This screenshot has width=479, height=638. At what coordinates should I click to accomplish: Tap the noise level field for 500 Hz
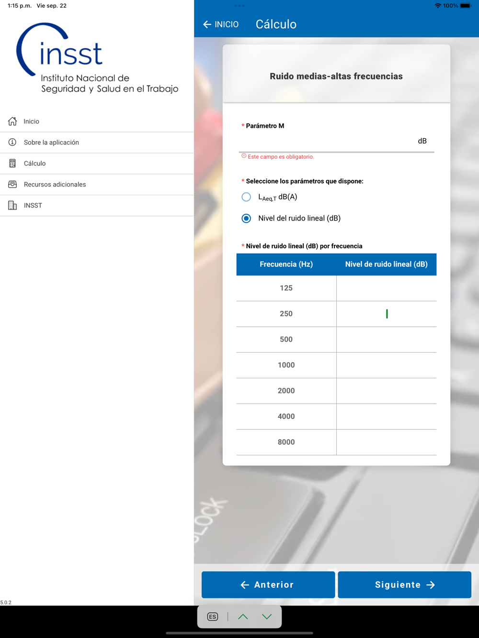tap(387, 340)
